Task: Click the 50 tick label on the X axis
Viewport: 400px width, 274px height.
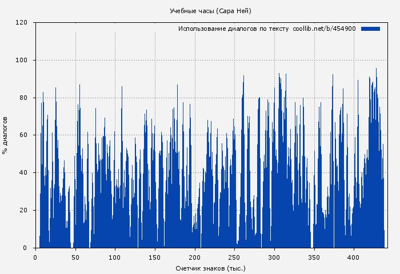Action: [75, 257]
